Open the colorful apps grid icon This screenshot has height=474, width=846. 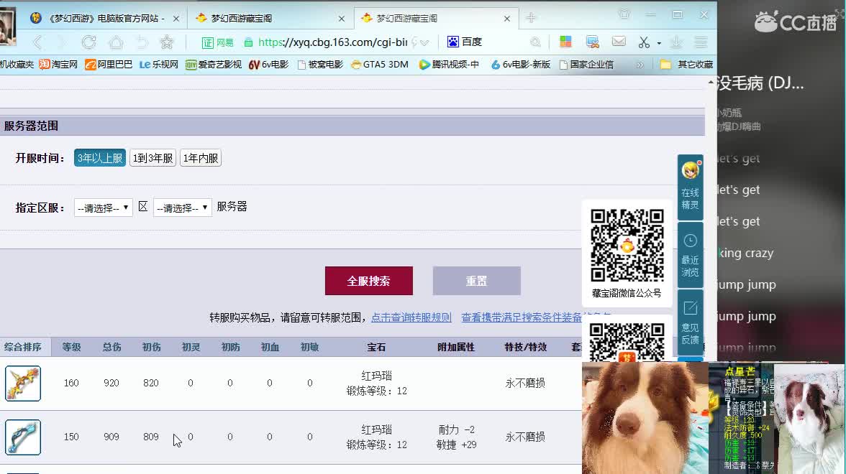[565, 42]
